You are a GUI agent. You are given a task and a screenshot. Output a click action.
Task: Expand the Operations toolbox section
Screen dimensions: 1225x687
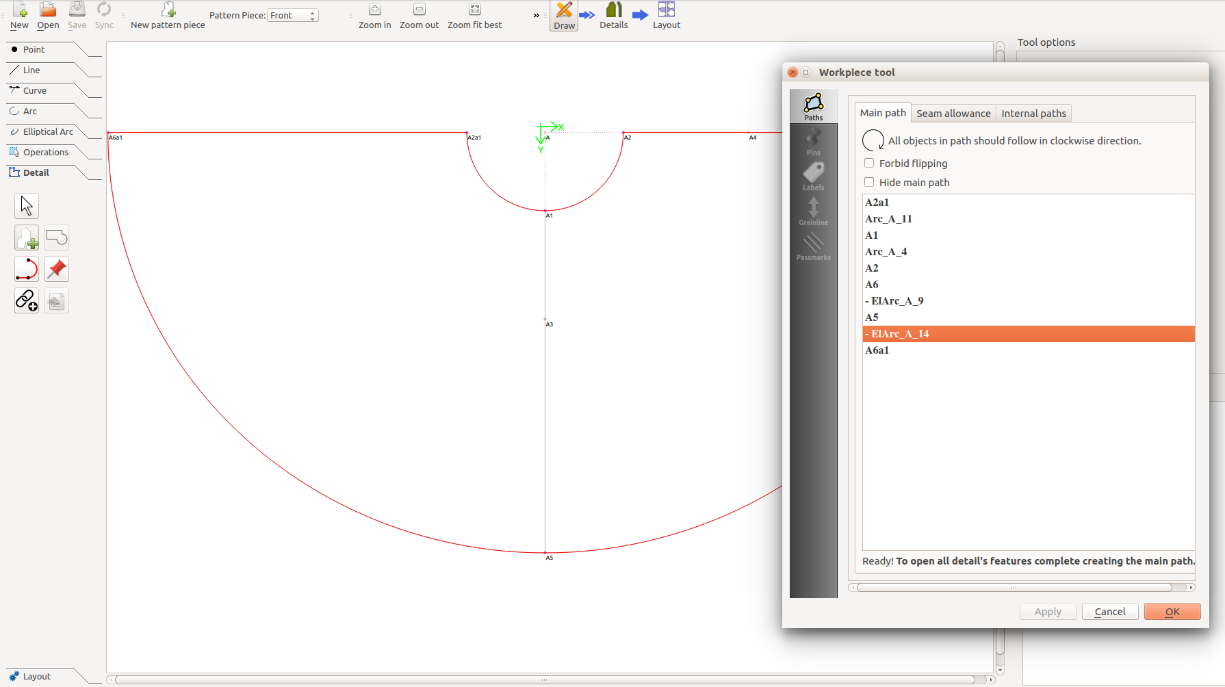click(45, 153)
